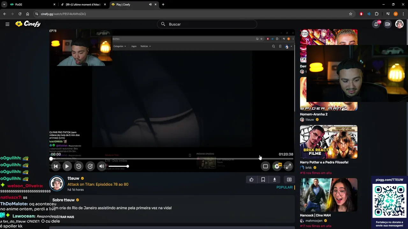The height and width of the screenshot is (229, 408).
Task: Open the browser extensions puzzle menu
Action: click(x=377, y=14)
